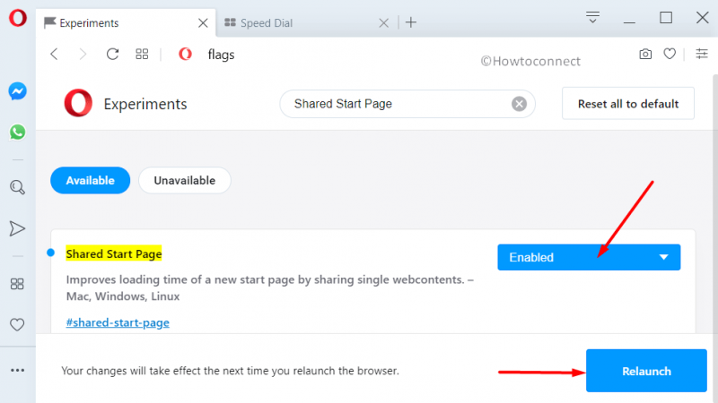
Task: Open Messenger from the sidebar
Action: [x=17, y=91]
